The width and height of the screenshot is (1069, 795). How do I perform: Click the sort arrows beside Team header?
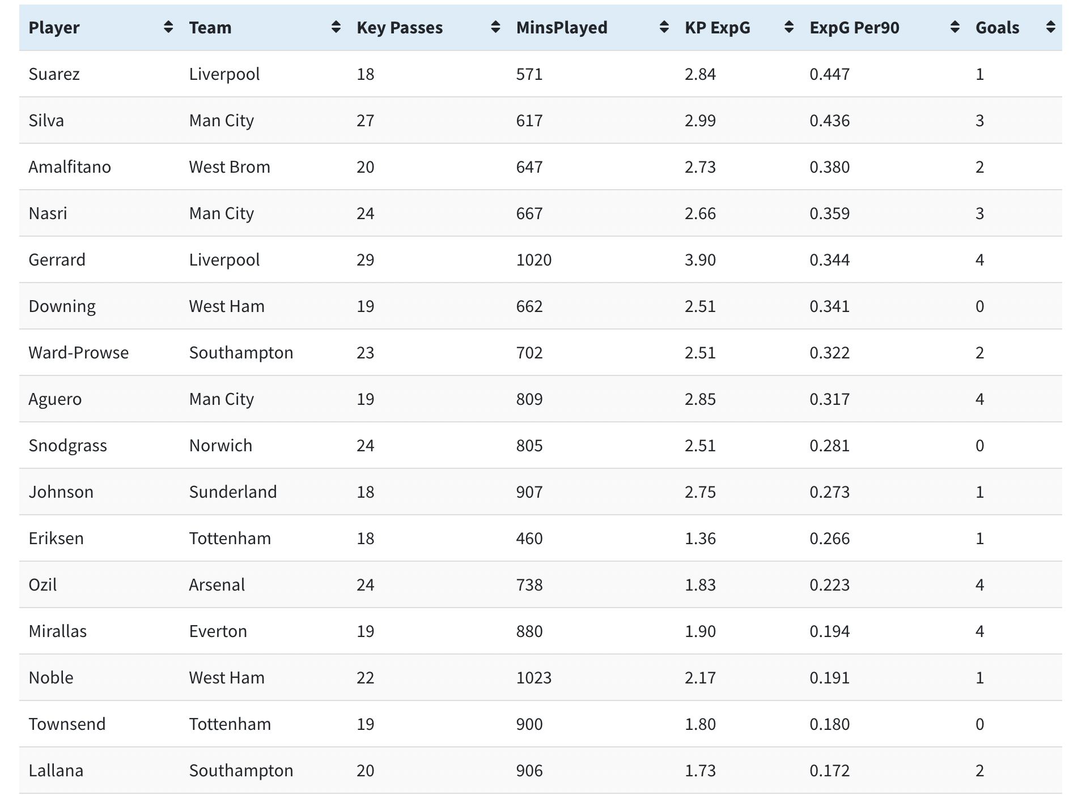coord(336,27)
